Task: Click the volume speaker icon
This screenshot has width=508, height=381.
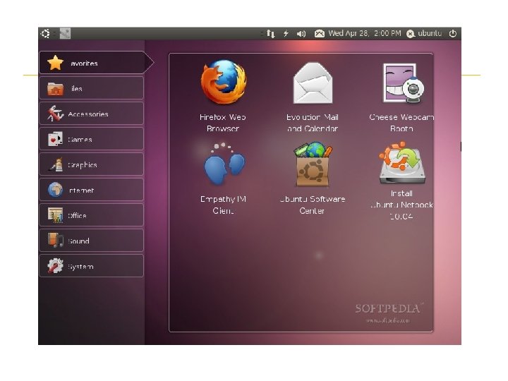Action: tap(301, 33)
